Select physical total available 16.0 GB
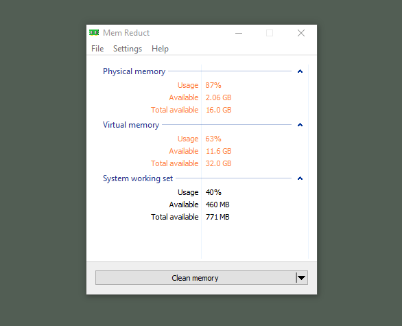Viewport: 402px width, 326px height. [218, 110]
